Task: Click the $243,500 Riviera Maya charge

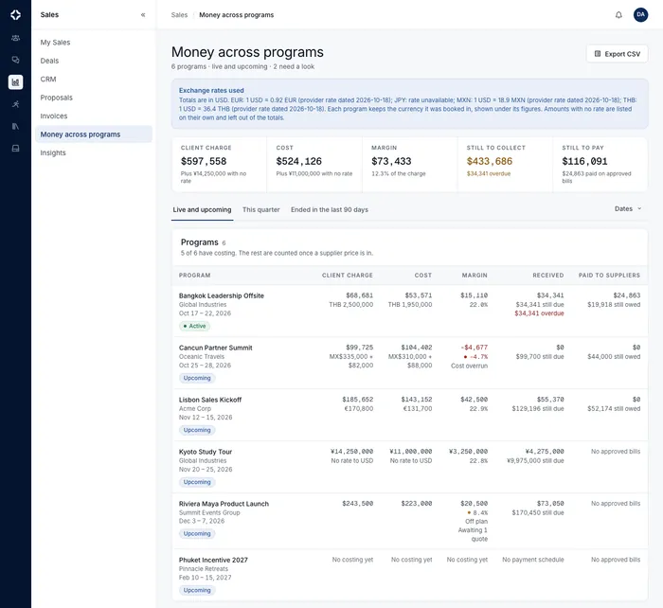Action: (358, 503)
